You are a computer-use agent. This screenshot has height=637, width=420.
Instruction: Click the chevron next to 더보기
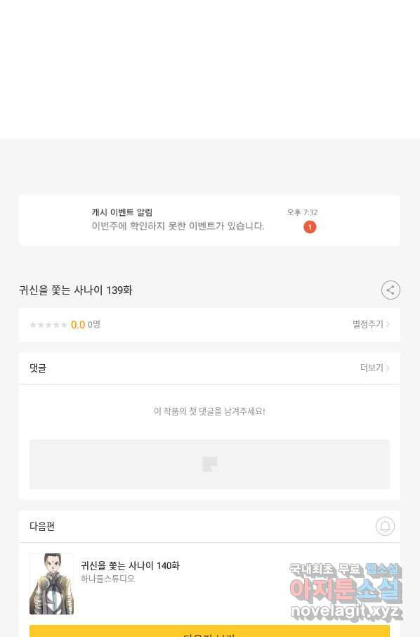coord(388,368)
